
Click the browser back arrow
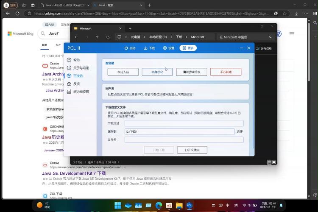click(8, 14)
